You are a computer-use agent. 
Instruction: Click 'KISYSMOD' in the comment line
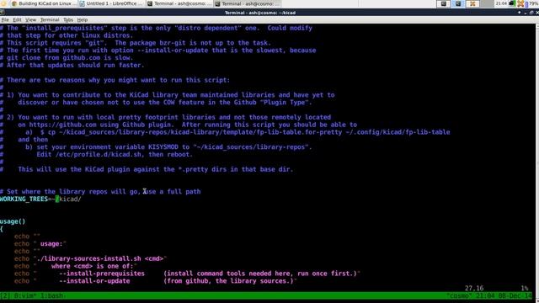pos(163,147)
